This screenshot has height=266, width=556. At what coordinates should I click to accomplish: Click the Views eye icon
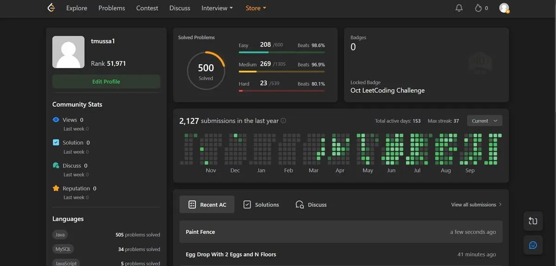coord(56,120)
